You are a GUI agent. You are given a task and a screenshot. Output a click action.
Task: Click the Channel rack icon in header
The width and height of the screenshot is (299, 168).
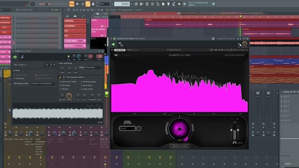coord(17,10)
